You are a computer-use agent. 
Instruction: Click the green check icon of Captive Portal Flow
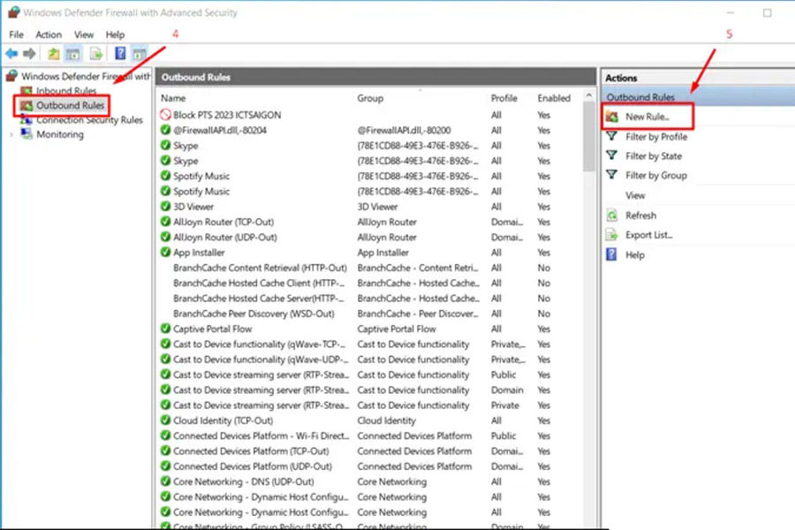coord(165,329)
